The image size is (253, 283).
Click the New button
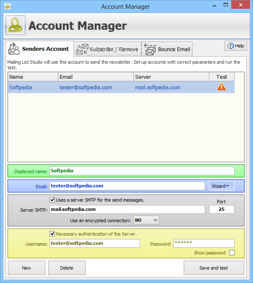click(26, 268)
